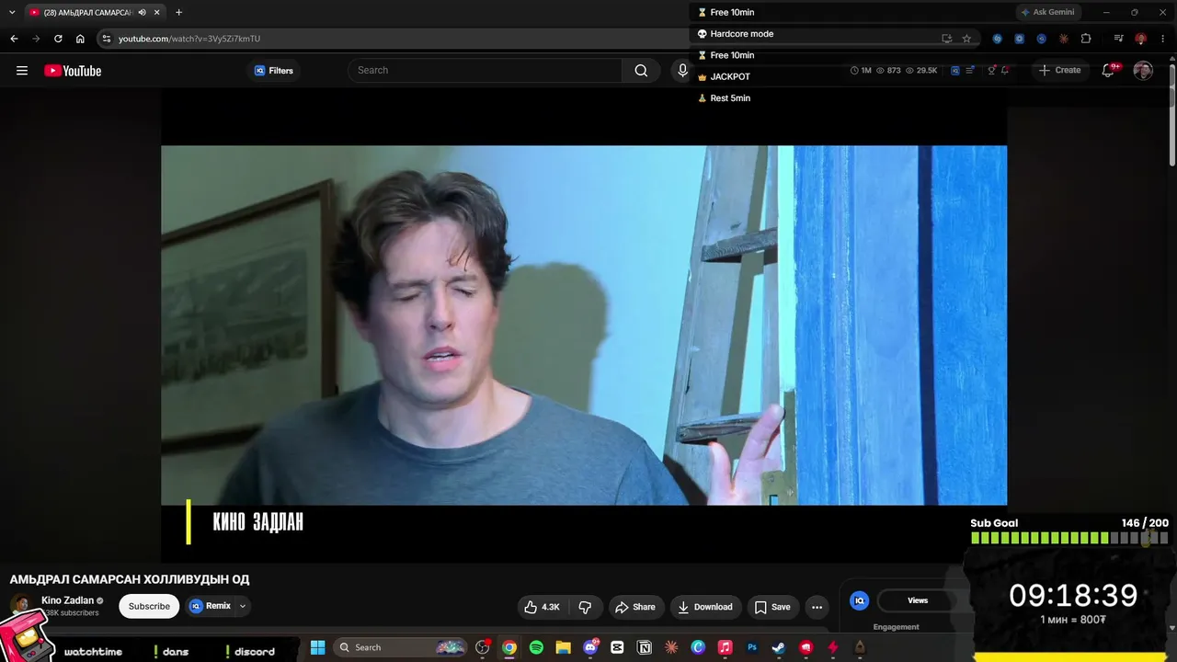Mute the tab via speaker icon
1177x662 pixels.
pos(142,12)
